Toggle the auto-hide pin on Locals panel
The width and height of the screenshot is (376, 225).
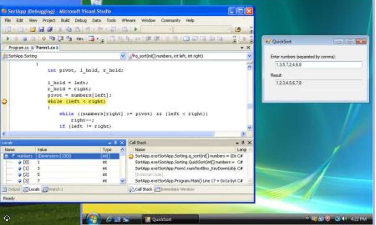click(x=115, y=143)
